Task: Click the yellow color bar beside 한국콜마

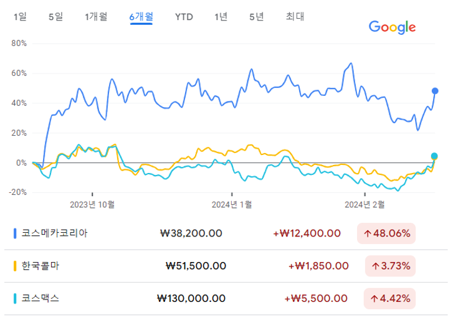Action: click(x=15, y=266)
